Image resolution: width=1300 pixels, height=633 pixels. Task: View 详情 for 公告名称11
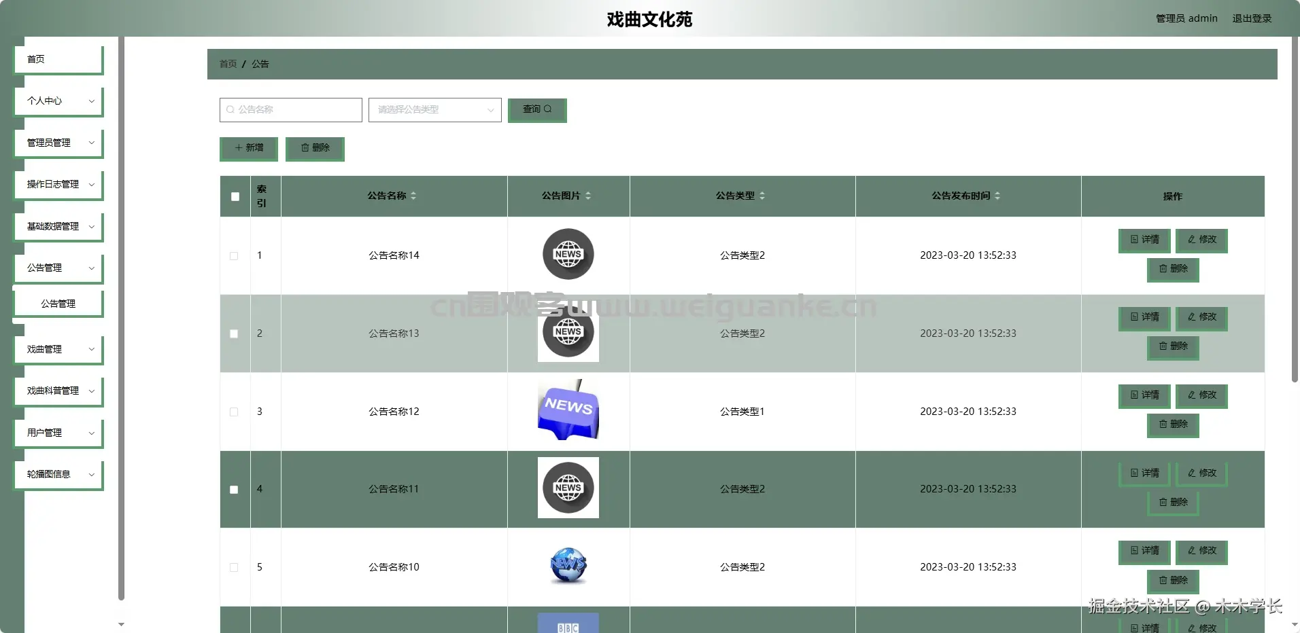pos(1144,474)
